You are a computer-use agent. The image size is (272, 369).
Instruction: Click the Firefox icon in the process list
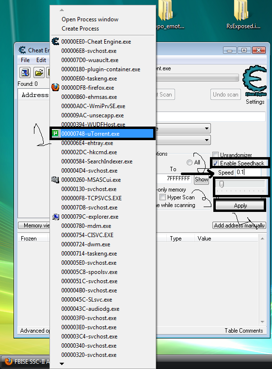tap(55, 87)
